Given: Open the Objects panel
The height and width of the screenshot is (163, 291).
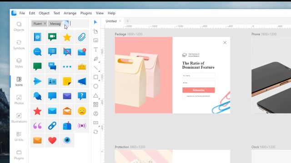Looking at the screenshot, I should [19, 27].
